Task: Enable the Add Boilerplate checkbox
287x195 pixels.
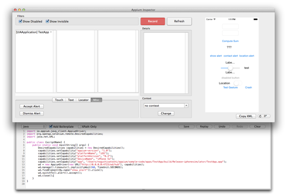Action: pyautogui.click(x=51, y=127)
